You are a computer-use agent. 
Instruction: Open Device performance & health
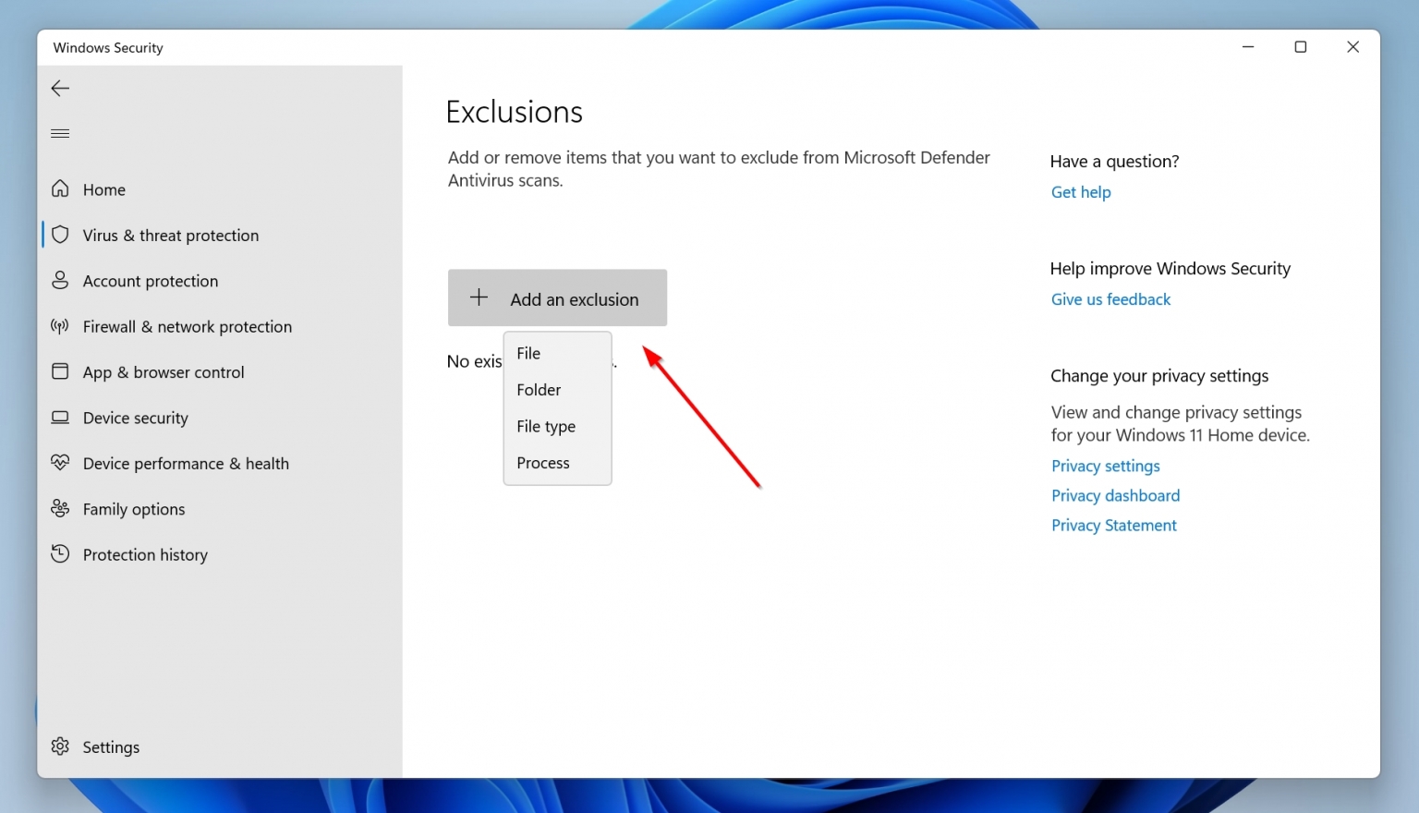click(186, 463)
